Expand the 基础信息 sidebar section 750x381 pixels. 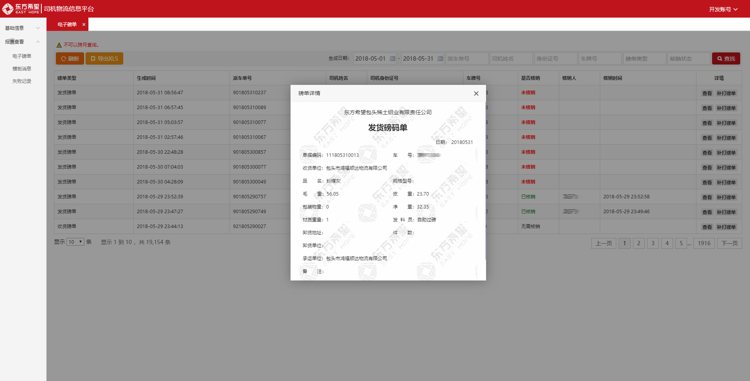22,28
